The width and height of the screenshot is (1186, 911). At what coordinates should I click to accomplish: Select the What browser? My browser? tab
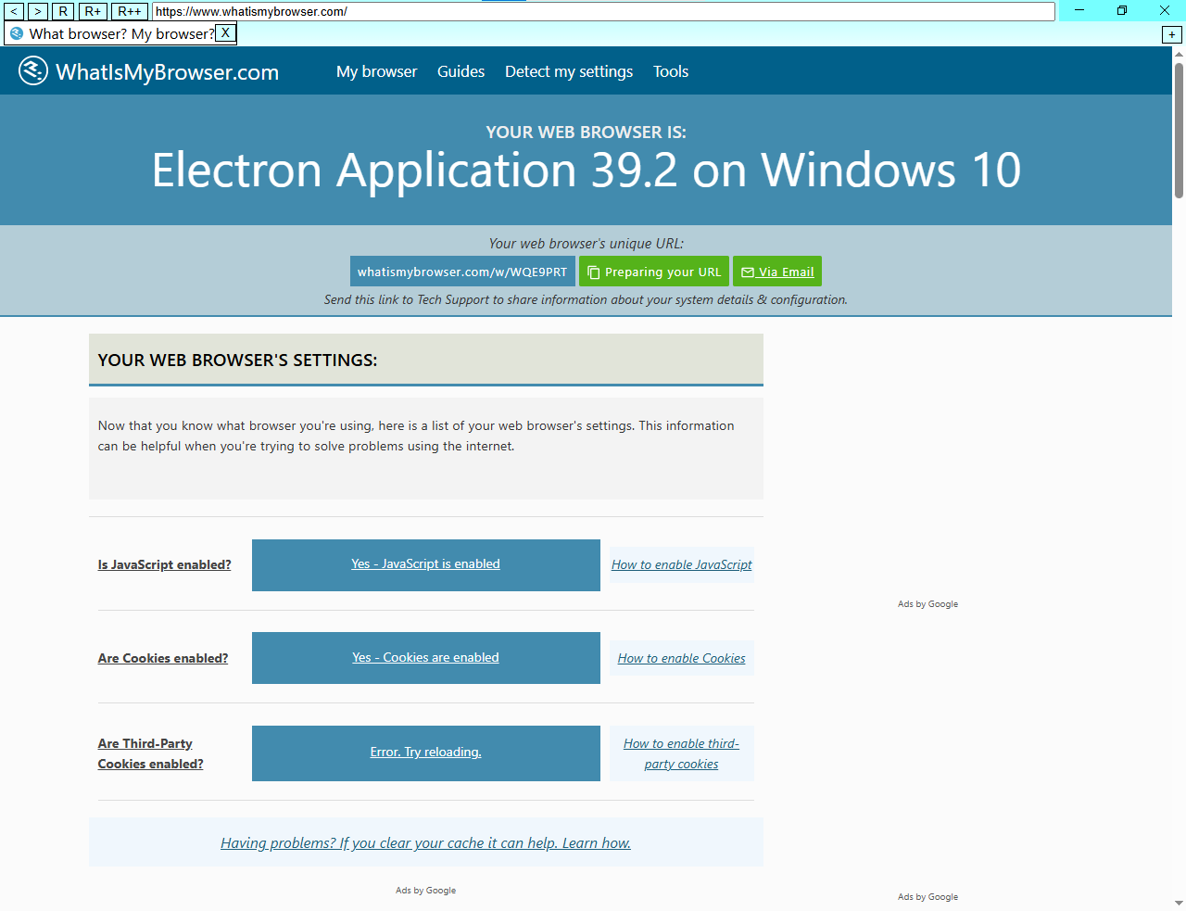[x=120, y=33]
